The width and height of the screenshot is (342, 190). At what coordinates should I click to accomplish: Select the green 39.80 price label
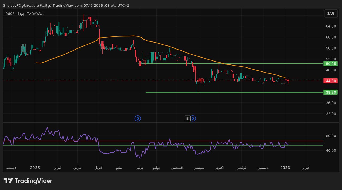330,92
